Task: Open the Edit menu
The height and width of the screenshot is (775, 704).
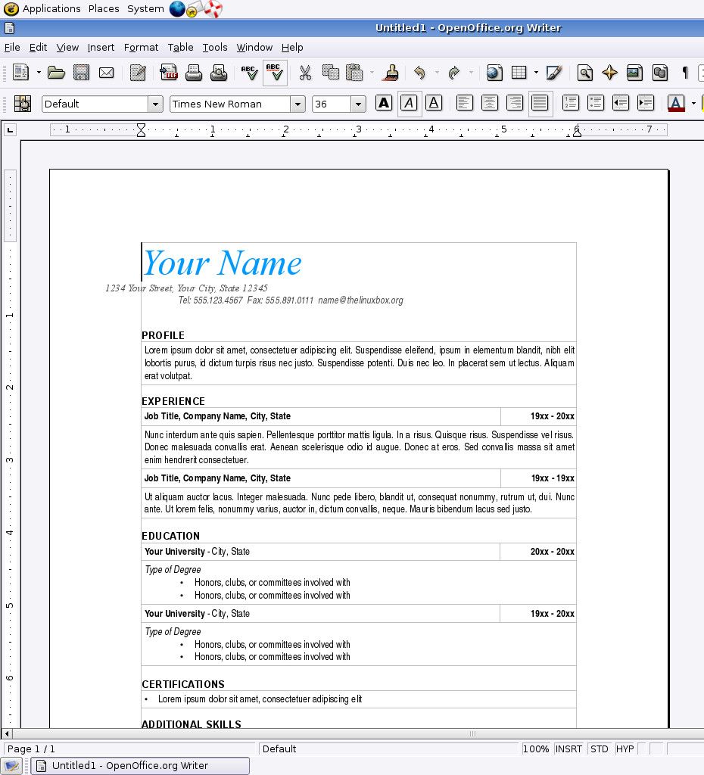Action: [x=38, y=48]
